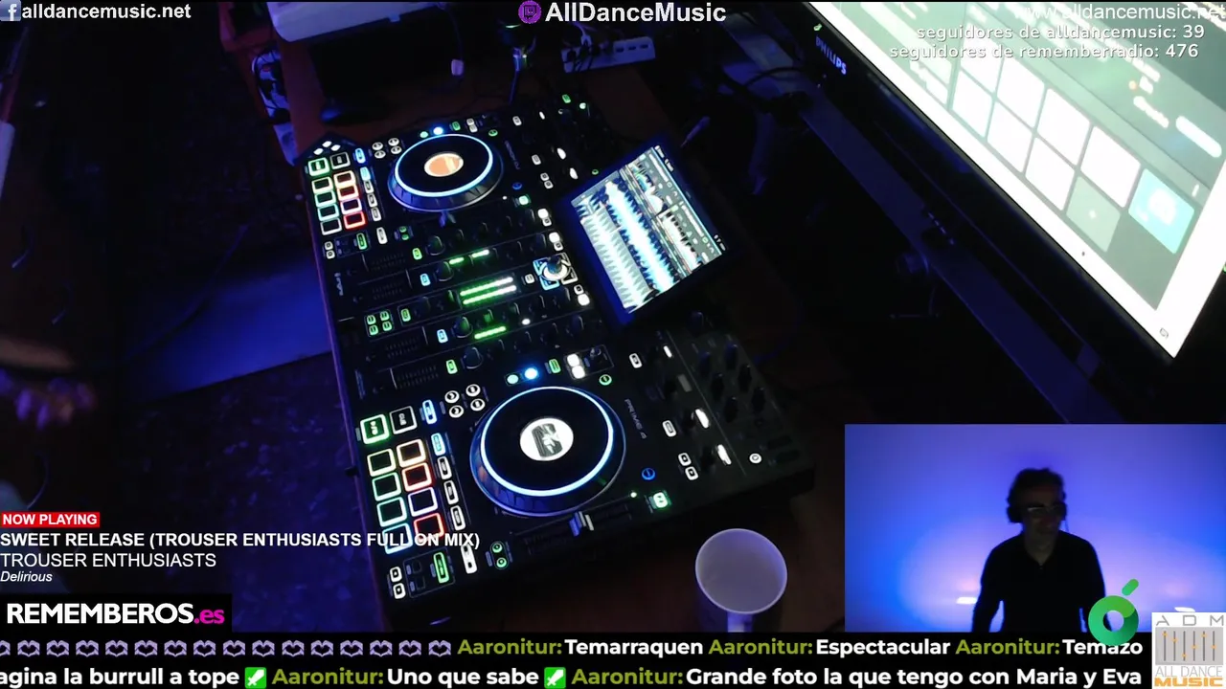The width and height of the screenshot is (1226, 689).
Task: Click the Temazo chat message
Action: pyautogui.click(x=1101, y=648)
